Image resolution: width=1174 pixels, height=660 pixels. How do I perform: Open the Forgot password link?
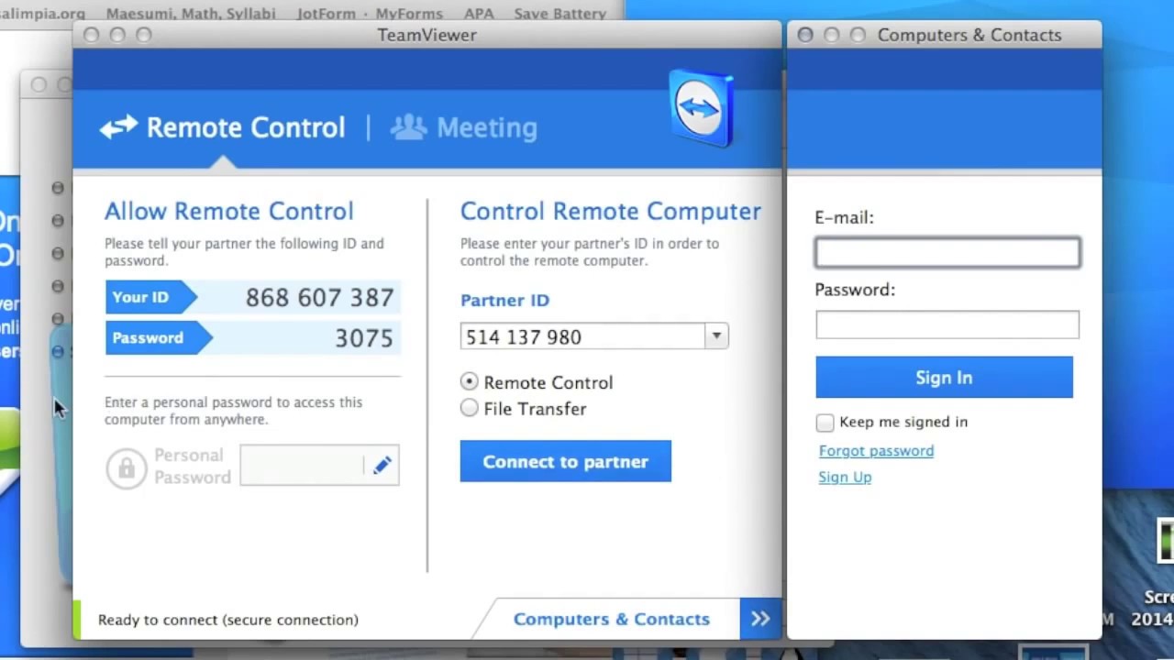point(876,451)
